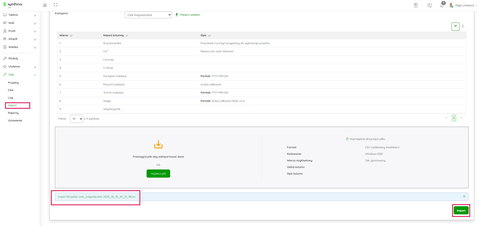Open the Olga Liniewicz user menu
479x226 pixels.
(x=463, y=5)
